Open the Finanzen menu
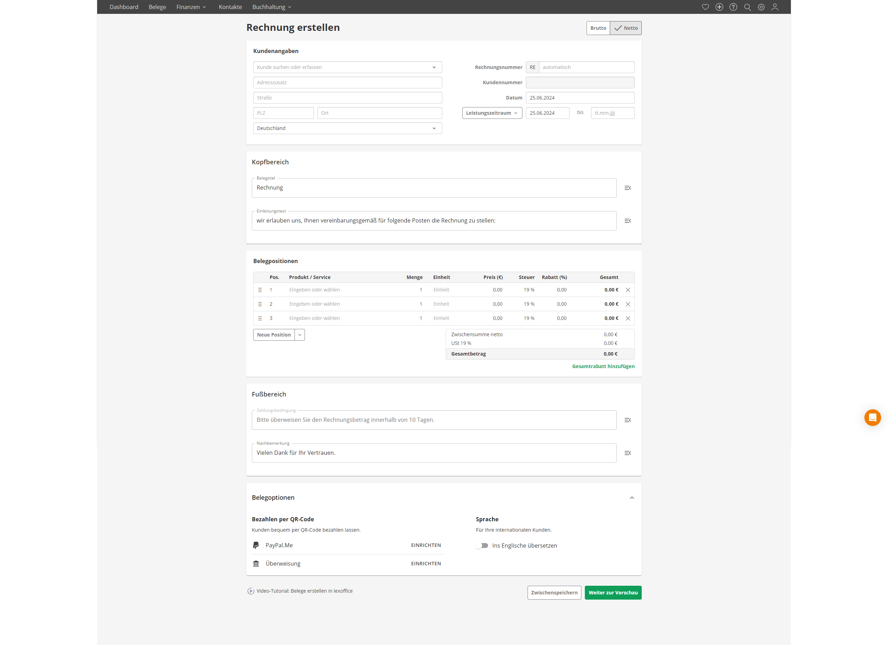The image size is (888, 645). click(x=191, y=7)
